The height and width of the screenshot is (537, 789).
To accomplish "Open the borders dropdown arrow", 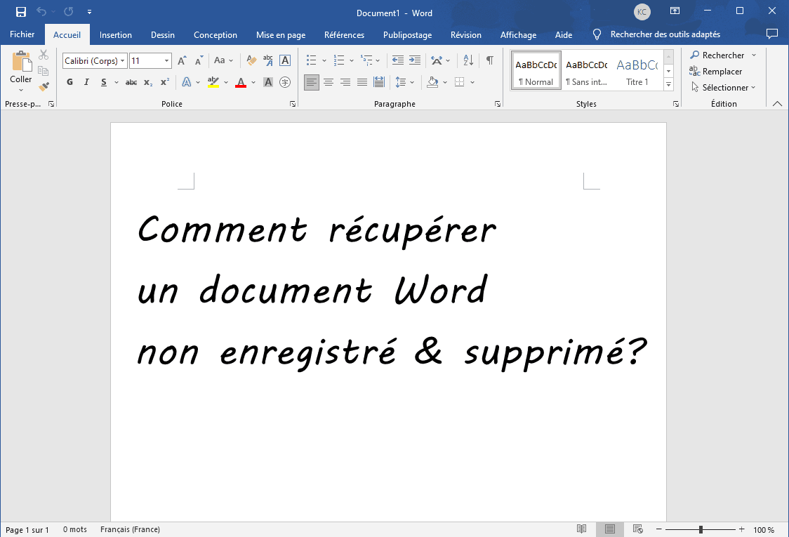I will click(472, 82).
